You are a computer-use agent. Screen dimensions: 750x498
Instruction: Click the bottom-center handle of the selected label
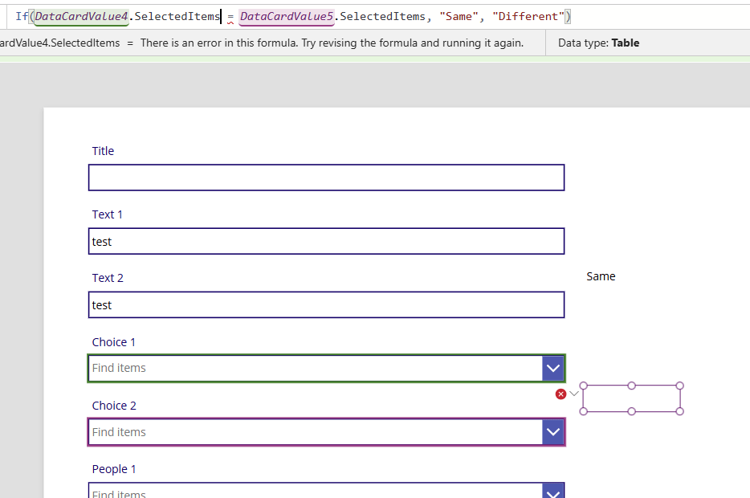pos(631,411)
